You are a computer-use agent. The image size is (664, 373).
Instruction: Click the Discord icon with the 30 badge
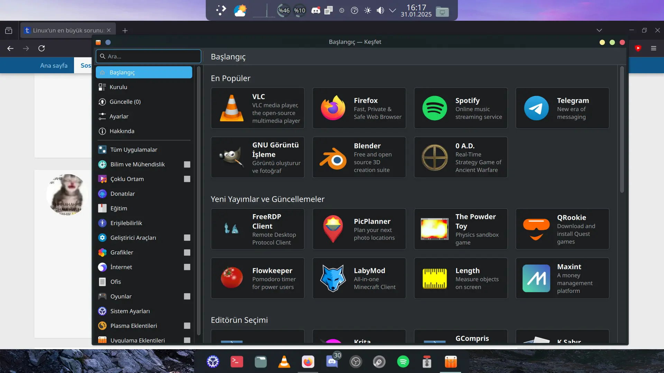click(332, 361)
